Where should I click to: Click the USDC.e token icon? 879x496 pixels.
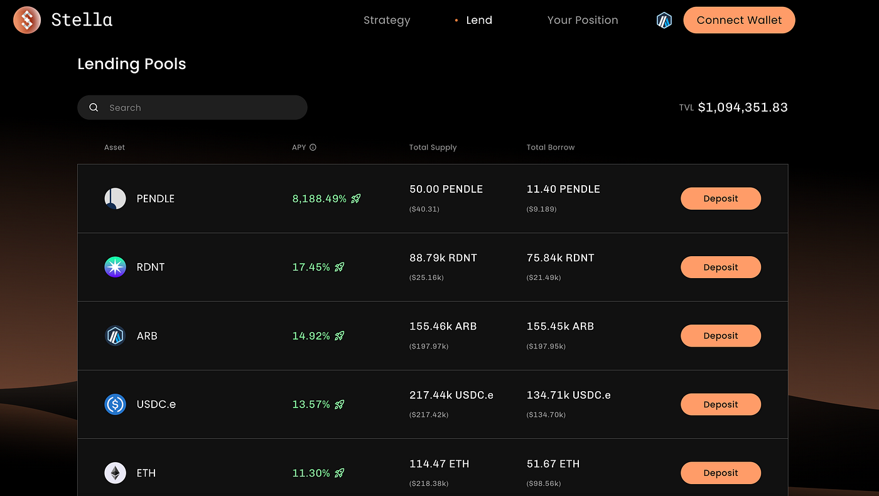coord(115,404)
